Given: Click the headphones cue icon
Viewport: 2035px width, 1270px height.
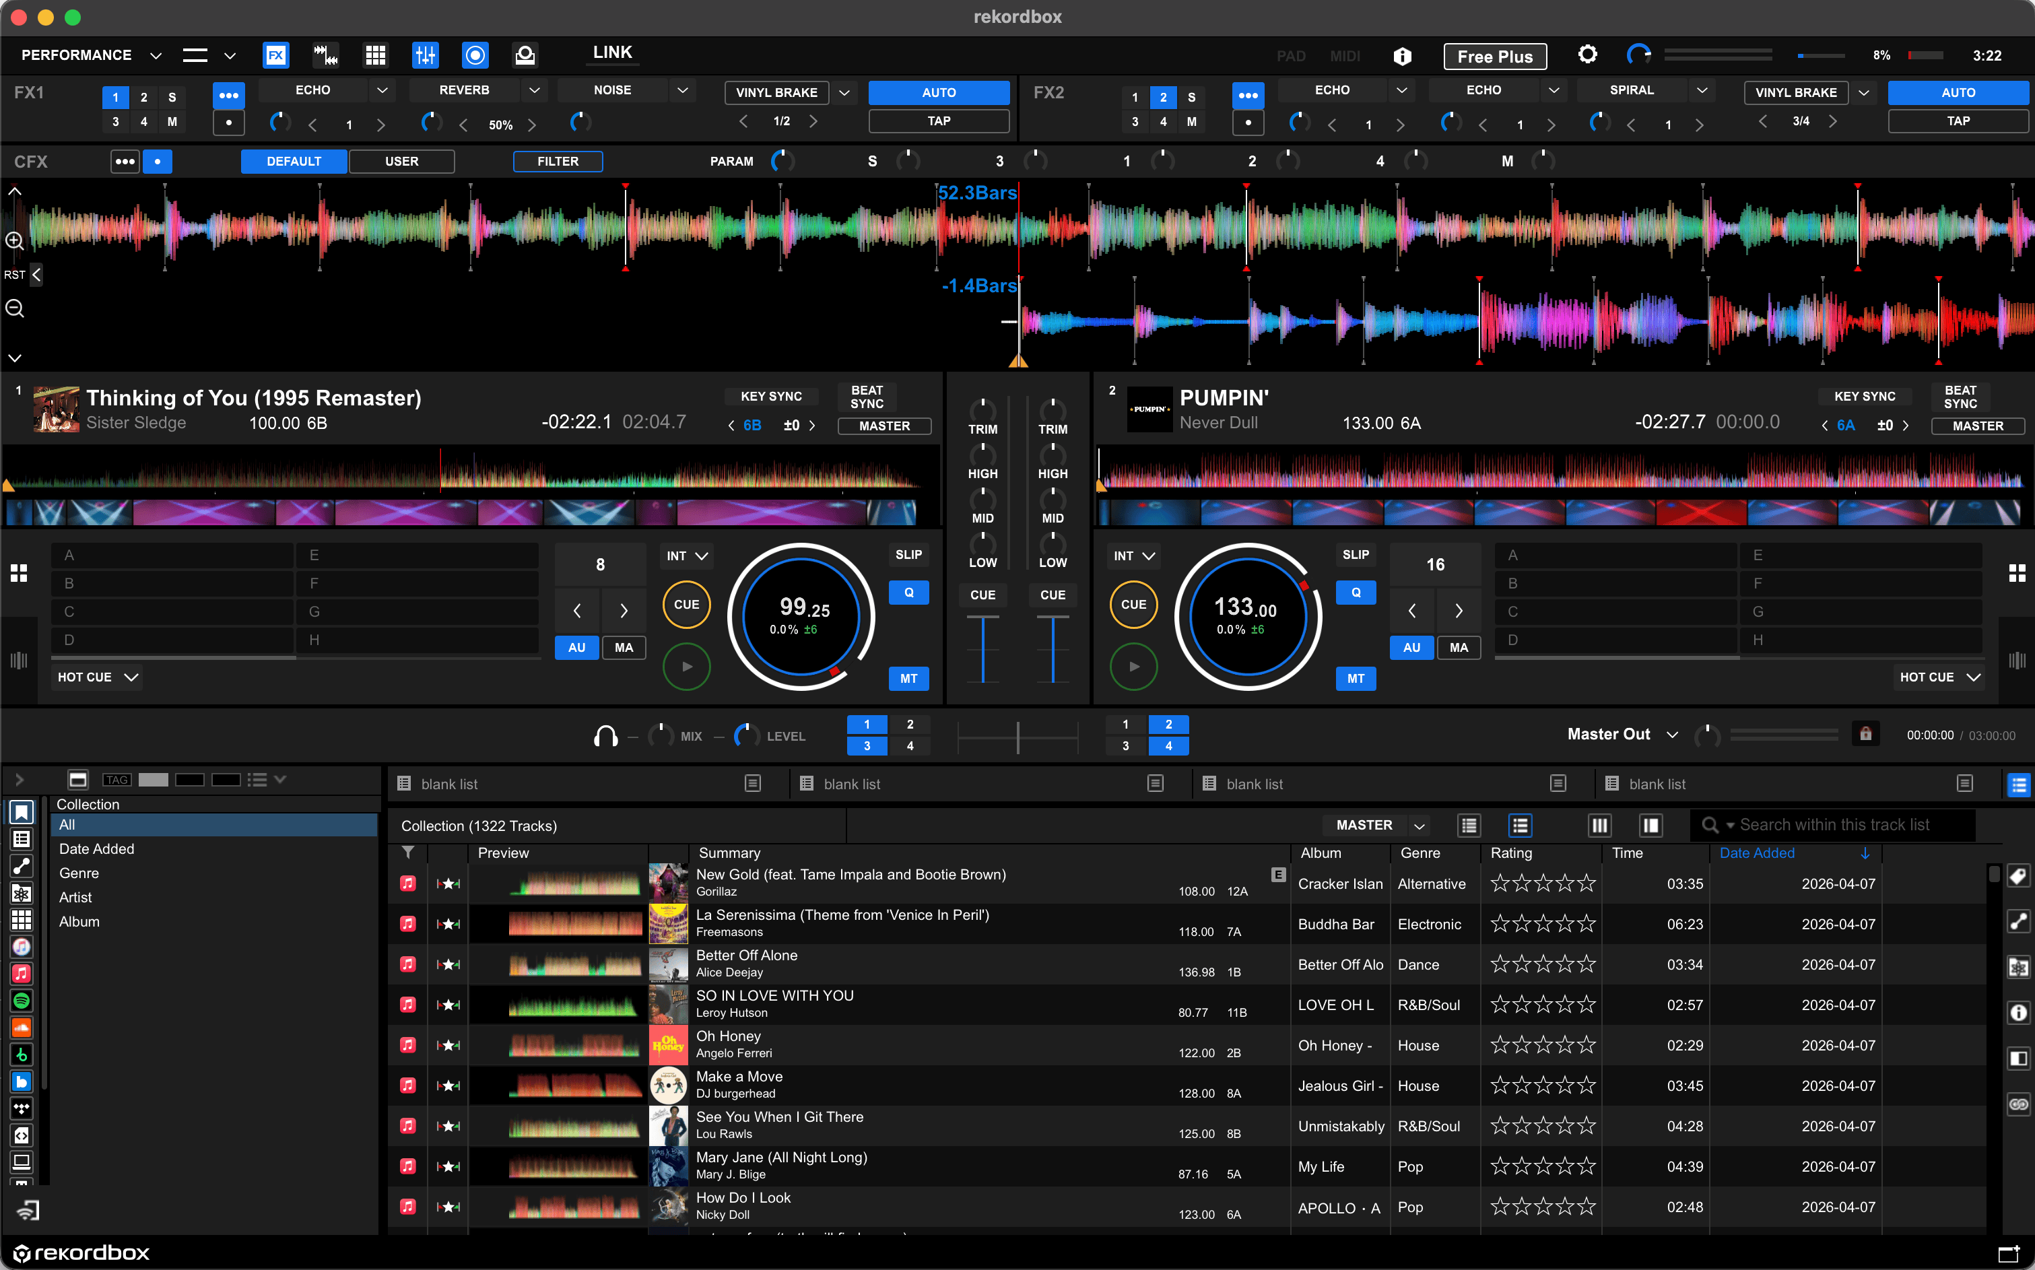Looking at the screenshot, I should (x=605, y=737).
